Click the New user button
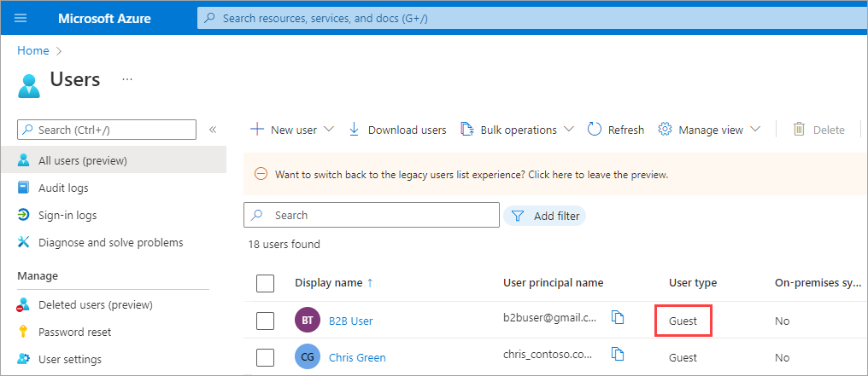 pos(292,130)
